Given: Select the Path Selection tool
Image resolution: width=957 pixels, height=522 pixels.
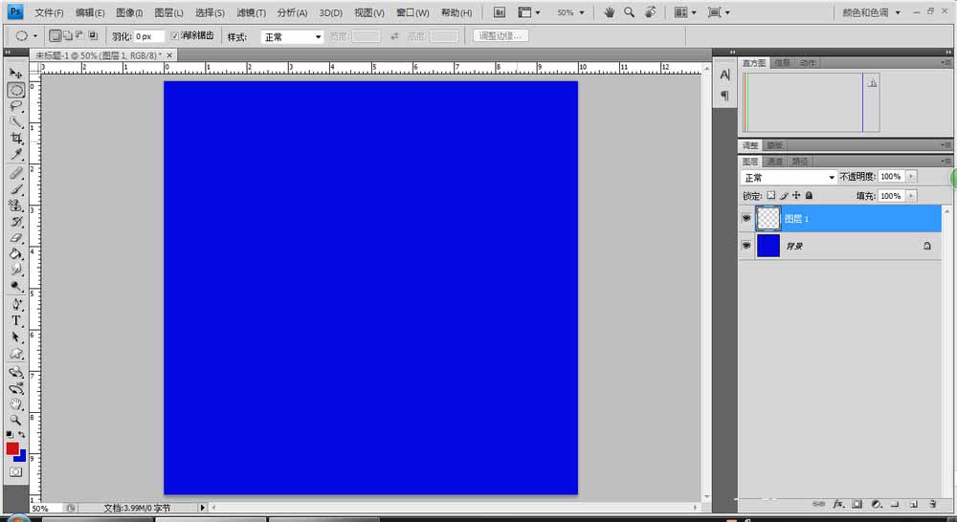Looking at the screenshot, I should coord(16,337).
